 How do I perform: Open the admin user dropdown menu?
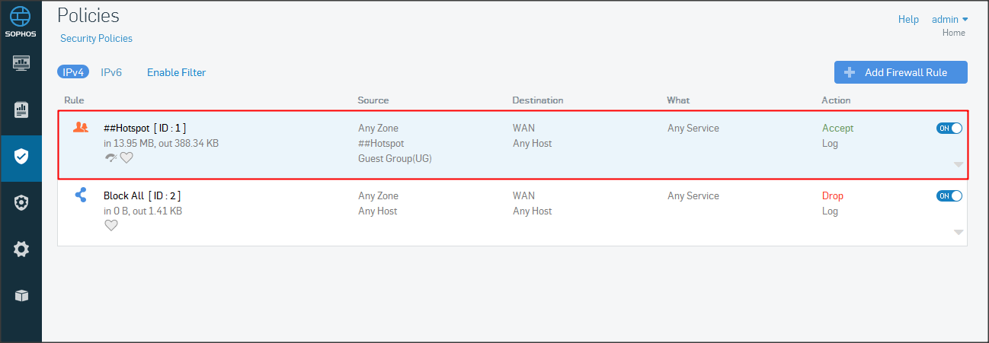click(x=950, y=20)
